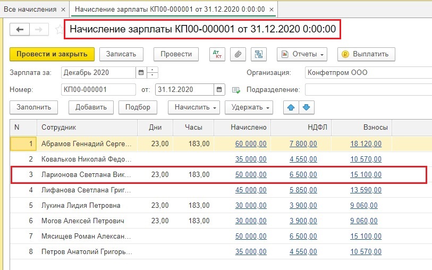Expand the Начислить dropdown
432x270 pixels.
click(194, 107)
